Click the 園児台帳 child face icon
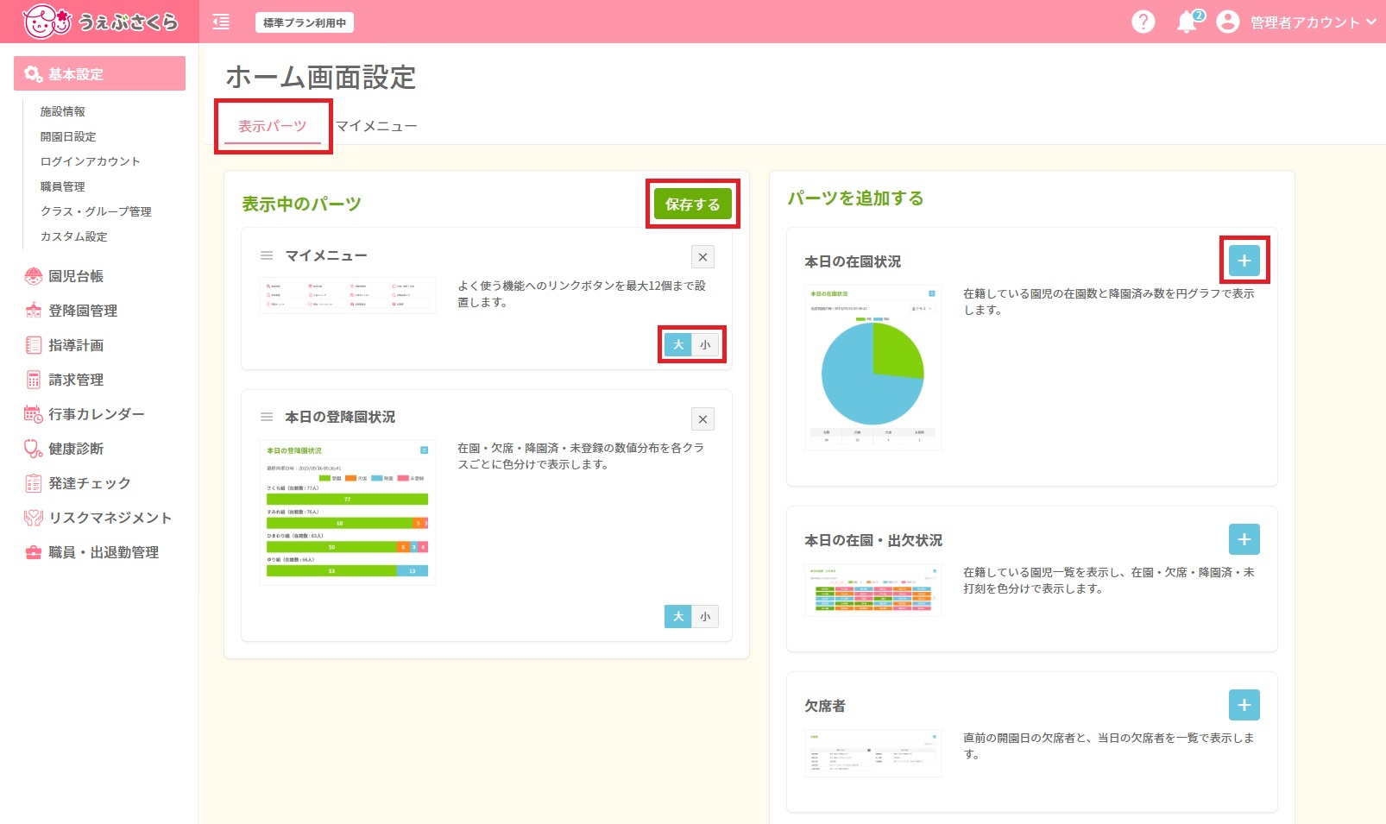 [x=33, y=276]
